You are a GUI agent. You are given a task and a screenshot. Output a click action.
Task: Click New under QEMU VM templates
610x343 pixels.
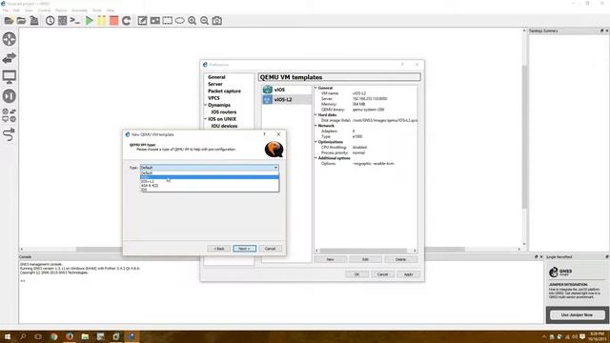[x=331, y=259]
